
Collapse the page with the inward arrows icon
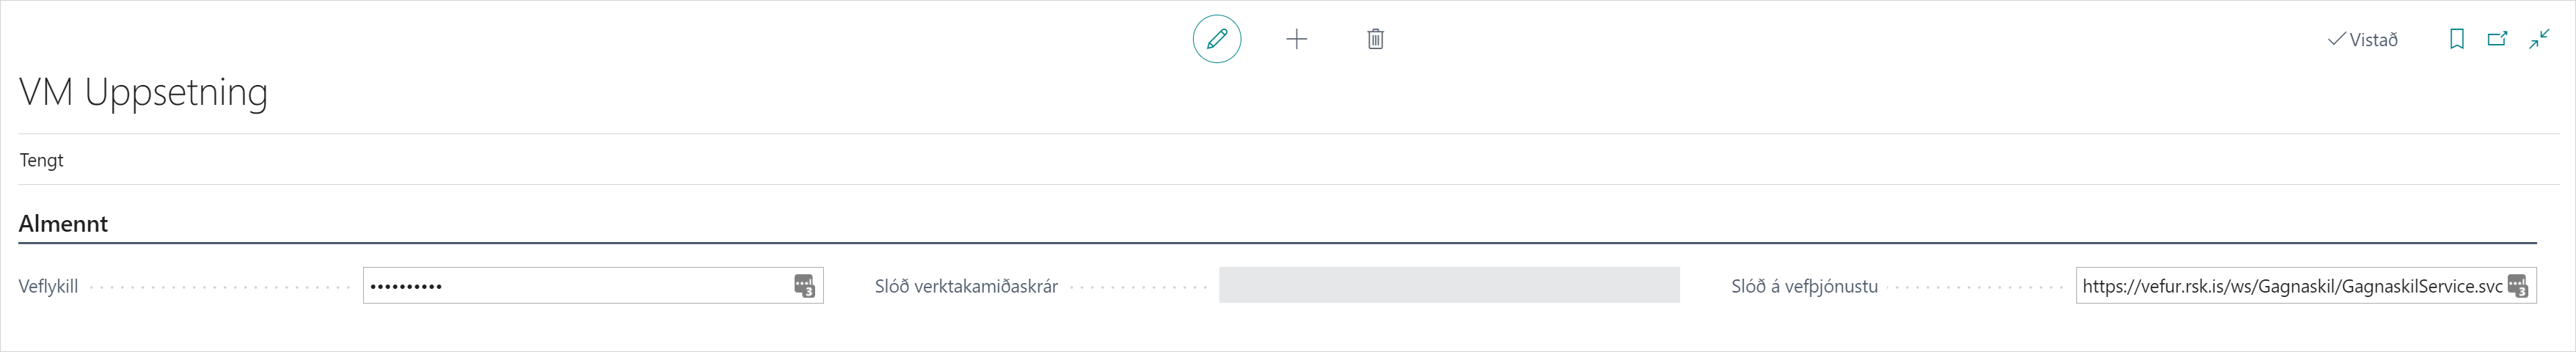point(2539,40)
